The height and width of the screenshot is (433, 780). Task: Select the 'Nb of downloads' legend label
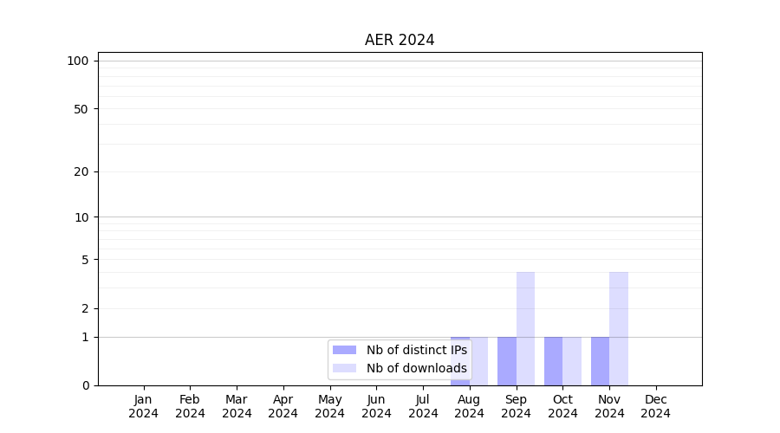click(x=416, y=368)
